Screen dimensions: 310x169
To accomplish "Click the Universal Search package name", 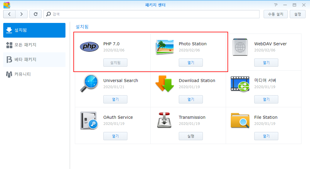I will 121,81.
